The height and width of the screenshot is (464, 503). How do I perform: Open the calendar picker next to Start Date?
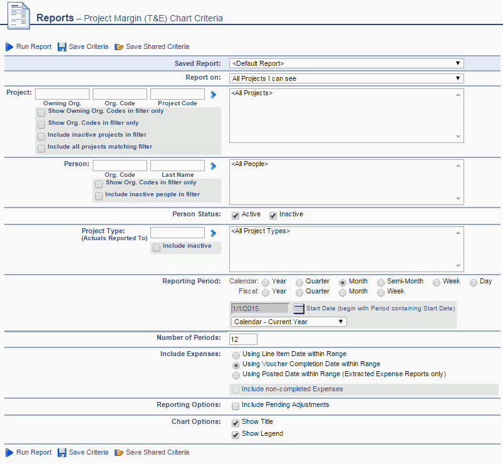298,308
